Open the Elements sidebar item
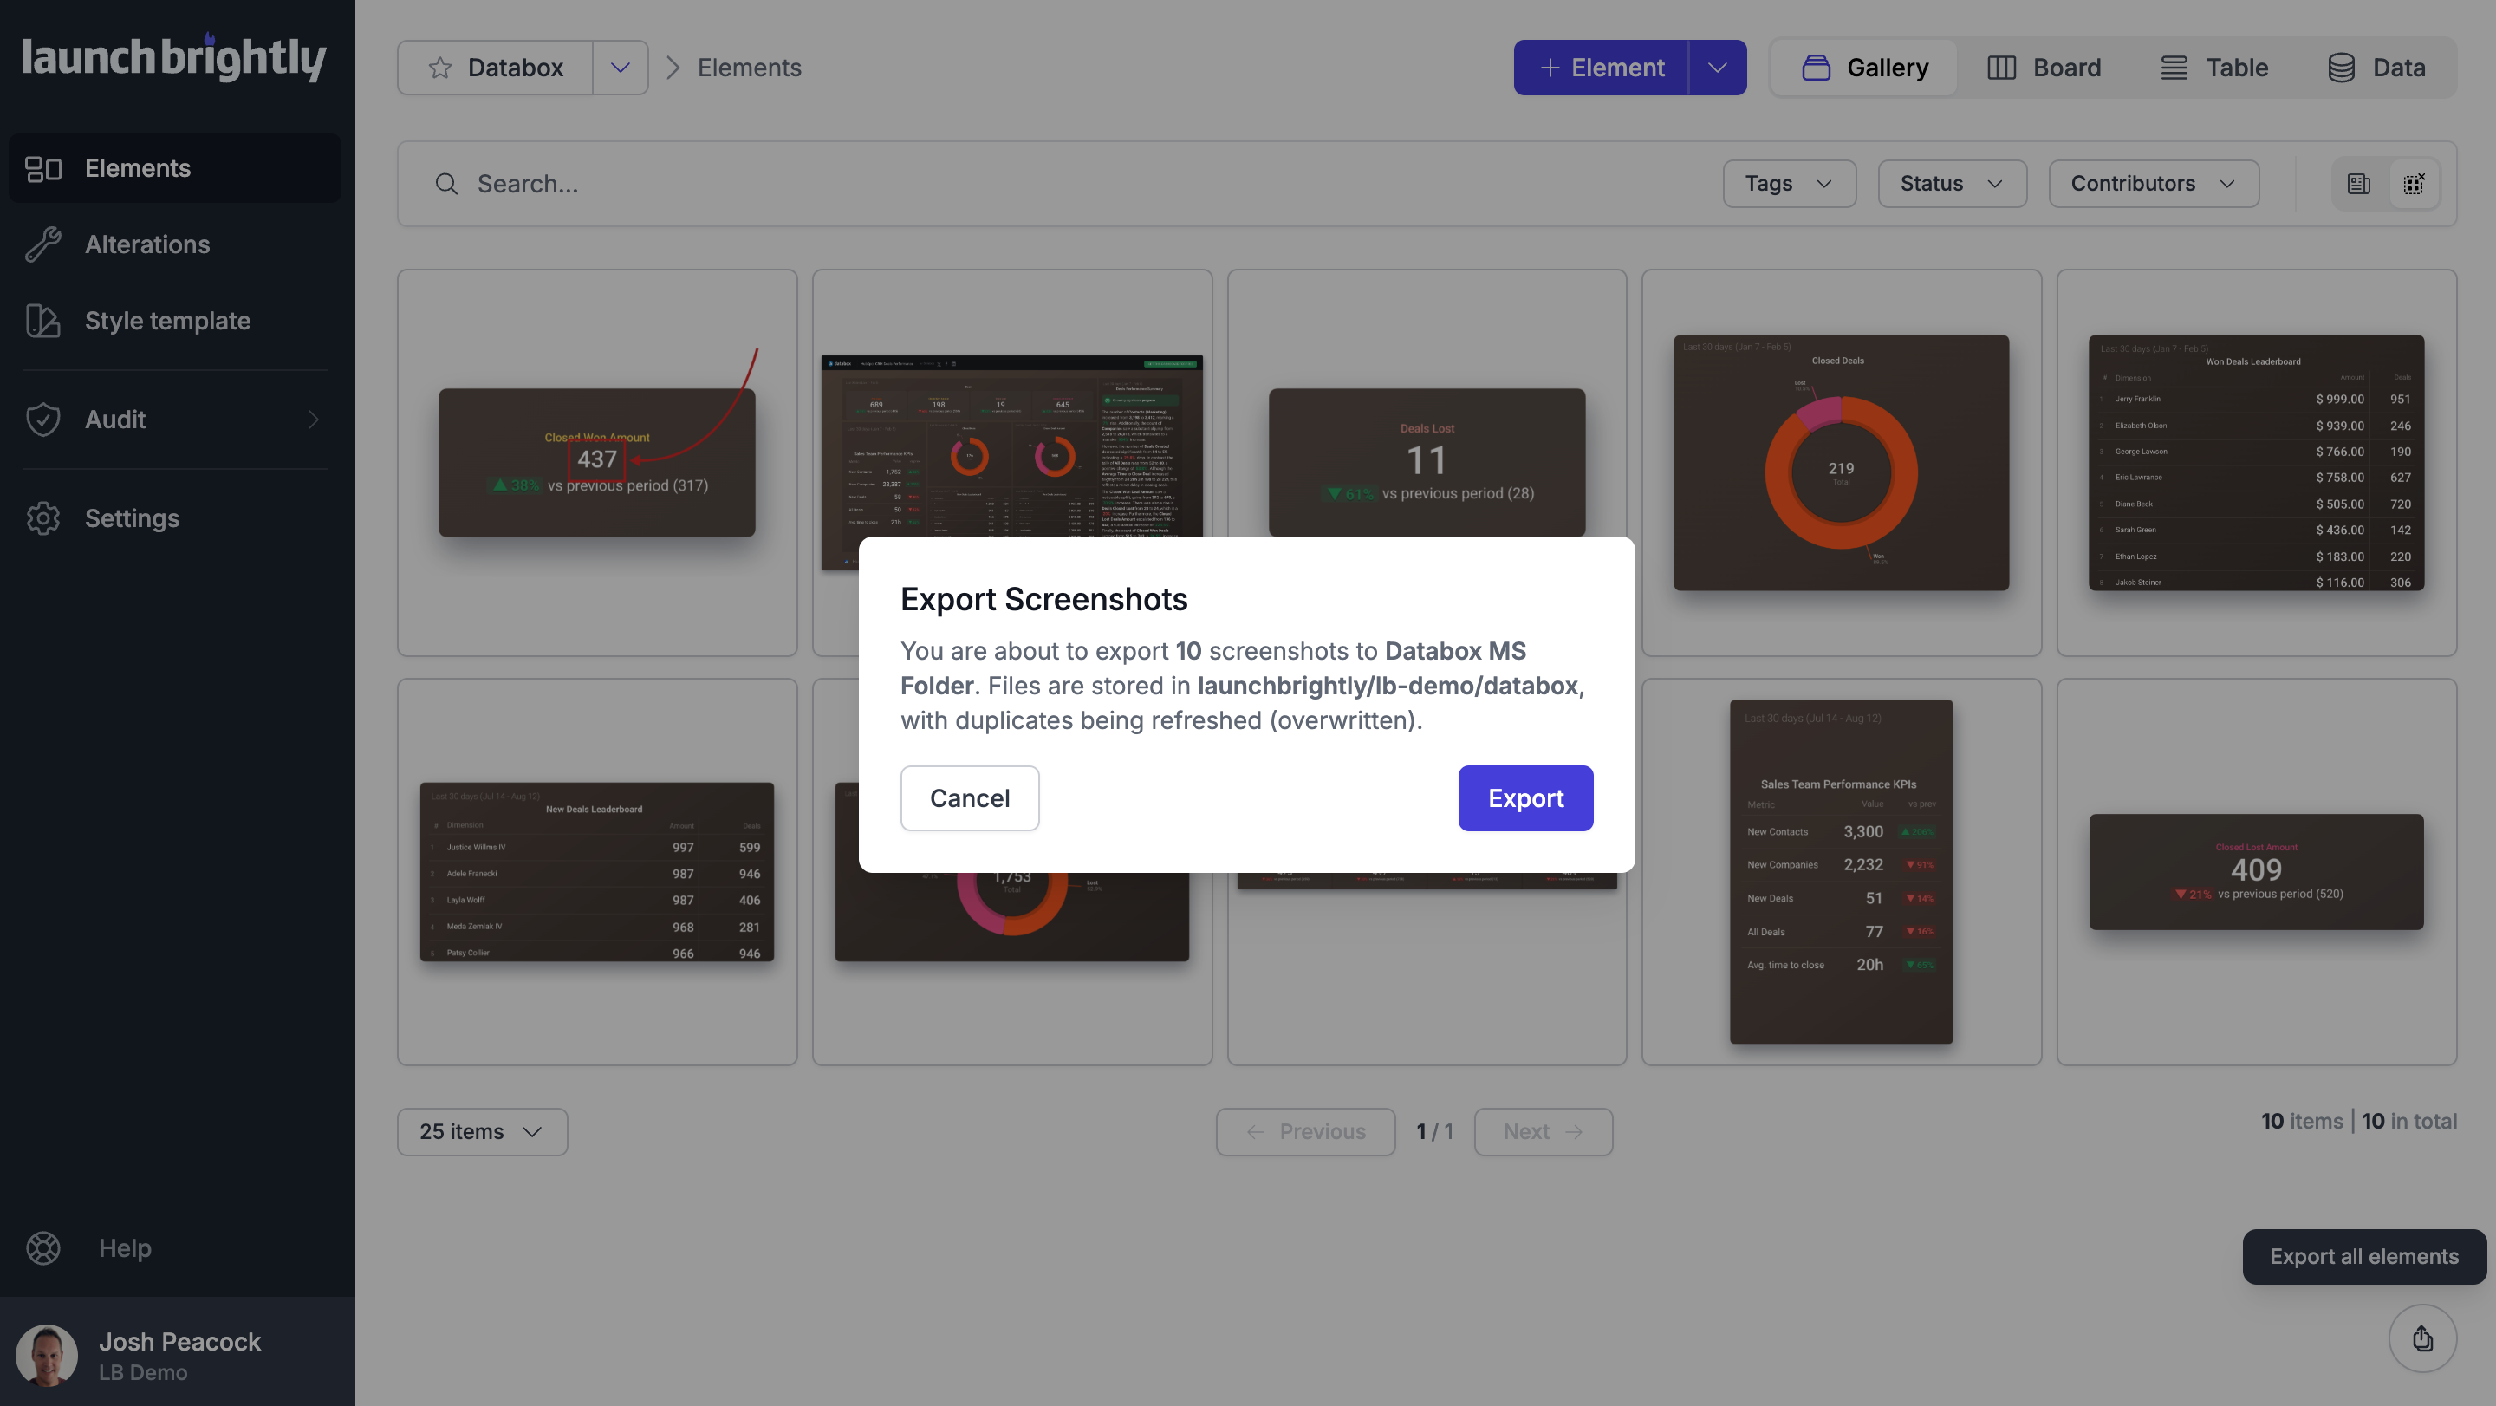Viewport: 2496px width, 1406px height. tap(175, 167)
